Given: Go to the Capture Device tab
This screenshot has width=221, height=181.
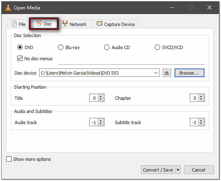Looking at the screenshot, I should [x=116, y=24].
